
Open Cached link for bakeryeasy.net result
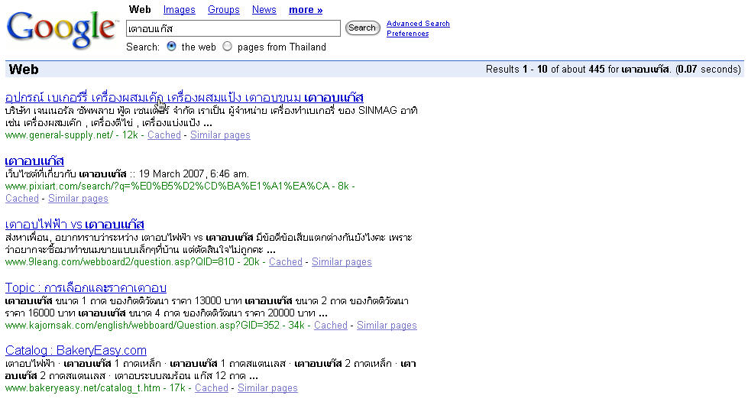point(212,388)
